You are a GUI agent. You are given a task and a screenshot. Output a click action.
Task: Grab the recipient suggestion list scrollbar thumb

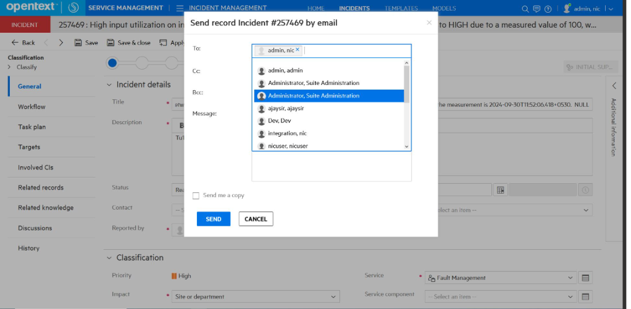tap(407, 84)
